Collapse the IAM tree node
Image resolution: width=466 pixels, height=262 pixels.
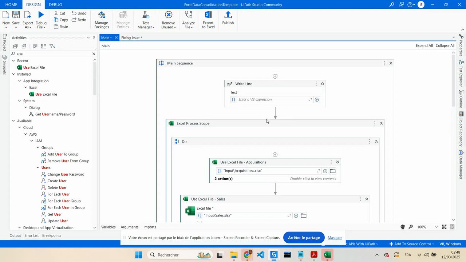click(32, 141)
